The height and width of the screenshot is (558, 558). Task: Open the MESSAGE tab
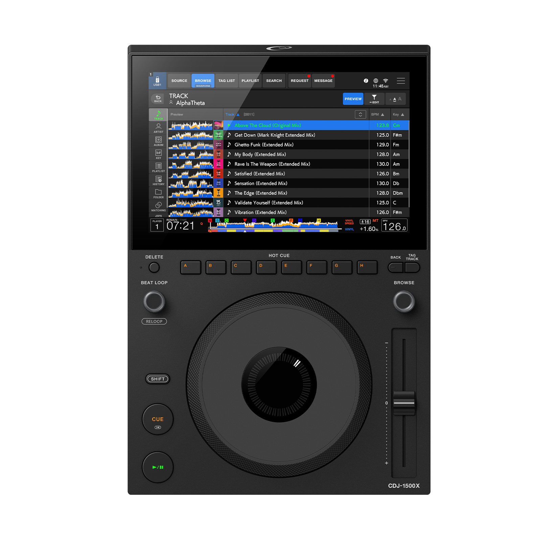tap(323, 81)
